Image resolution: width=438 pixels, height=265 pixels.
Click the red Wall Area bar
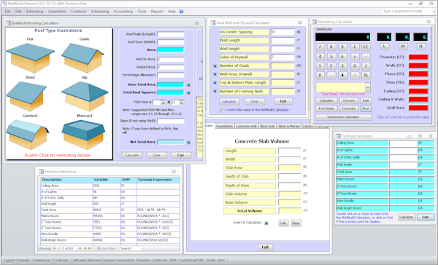(418, 108)
